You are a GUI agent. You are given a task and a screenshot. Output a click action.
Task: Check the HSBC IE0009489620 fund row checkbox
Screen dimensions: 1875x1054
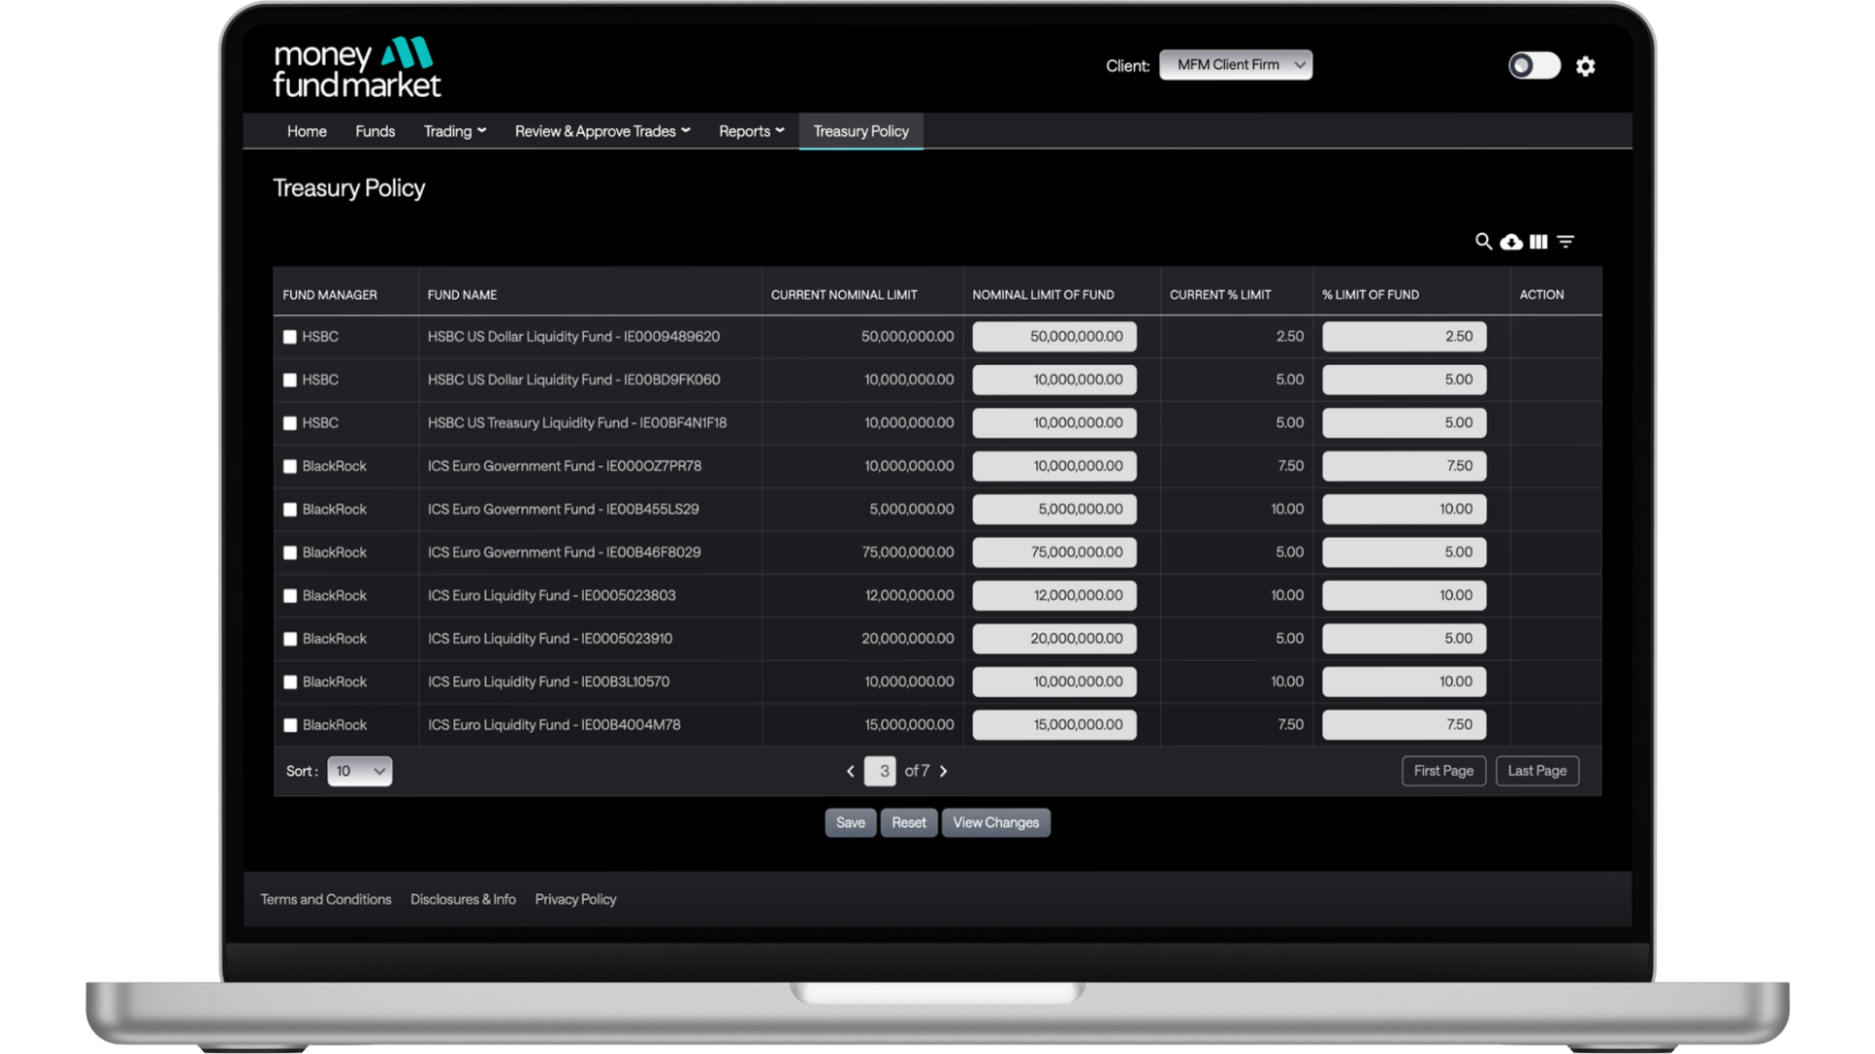pyautogui.click(x=290, y=337)
